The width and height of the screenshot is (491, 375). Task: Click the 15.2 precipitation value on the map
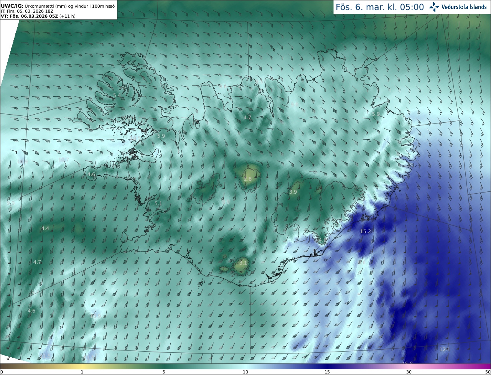[366, 232]
